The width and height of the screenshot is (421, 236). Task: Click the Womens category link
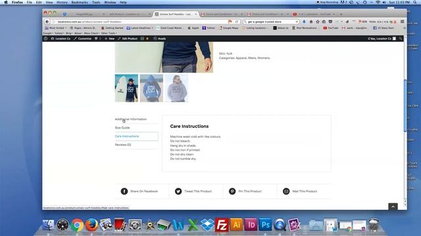[264, 58]
